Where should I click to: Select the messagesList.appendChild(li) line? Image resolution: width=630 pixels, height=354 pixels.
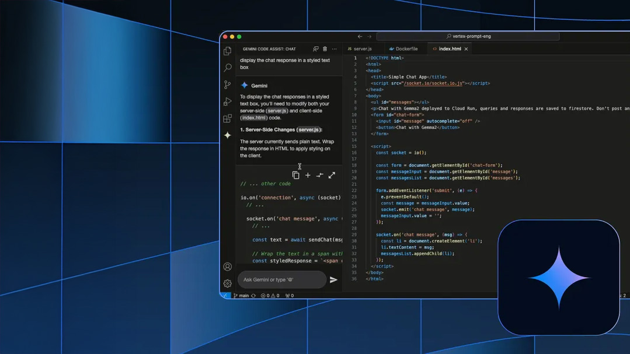tap(417, 254)
